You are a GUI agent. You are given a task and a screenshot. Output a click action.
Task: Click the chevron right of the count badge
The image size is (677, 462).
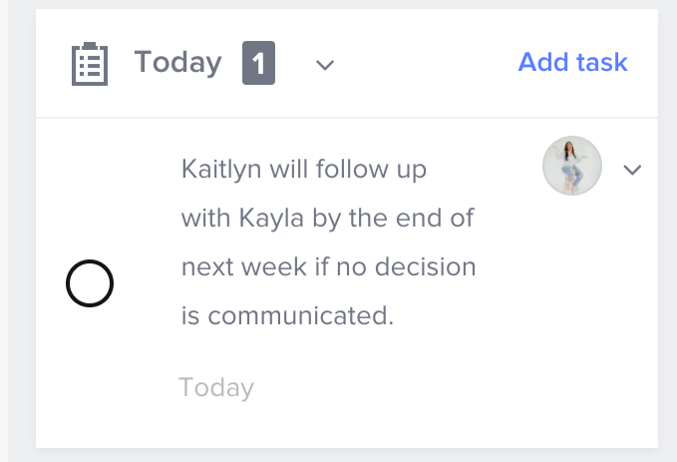coord(324,65)
